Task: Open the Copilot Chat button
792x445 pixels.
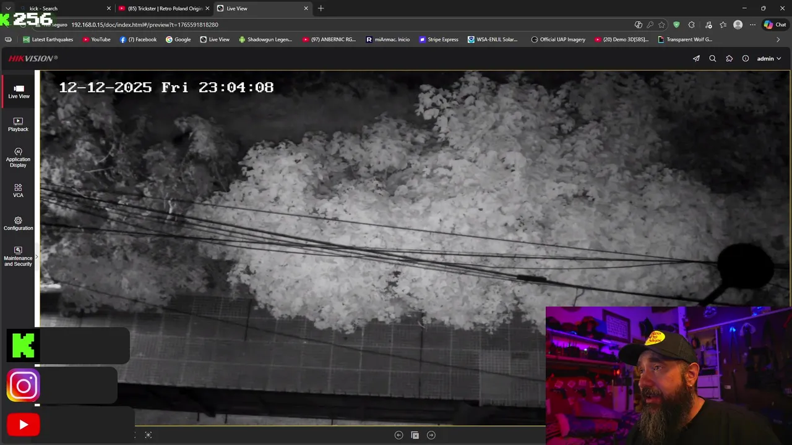Action: pyautogui.click(x=775, y=25)
